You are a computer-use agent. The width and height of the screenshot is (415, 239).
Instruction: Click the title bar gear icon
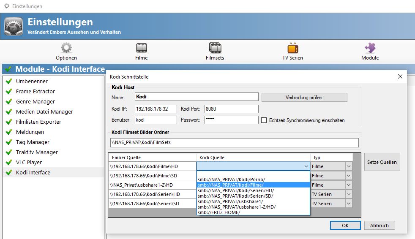(7, 6)
